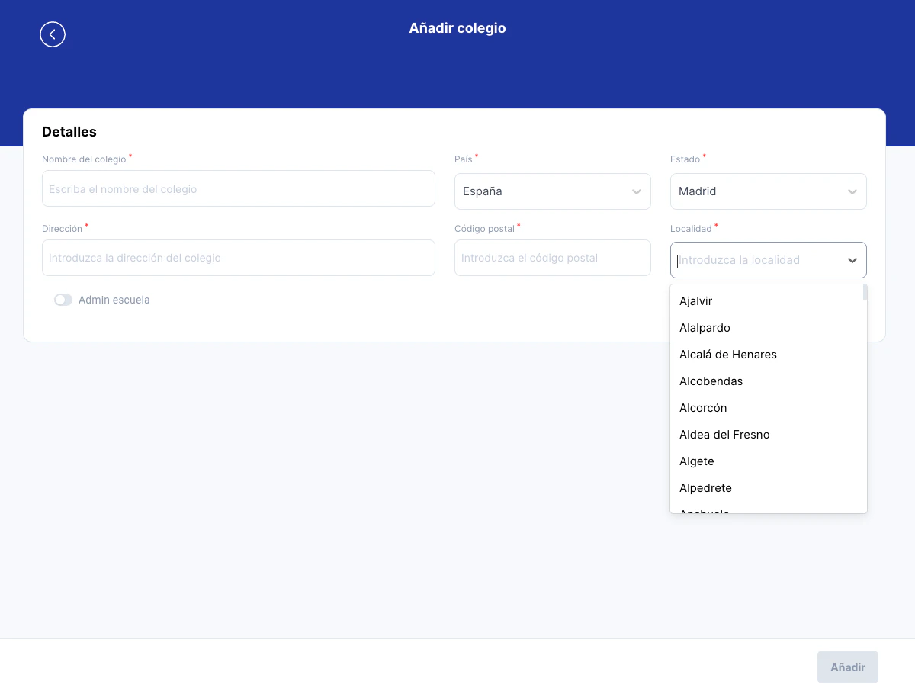Click the Dirección input field
The width and height of the screenshot is (915, 694).
[239, 258]
